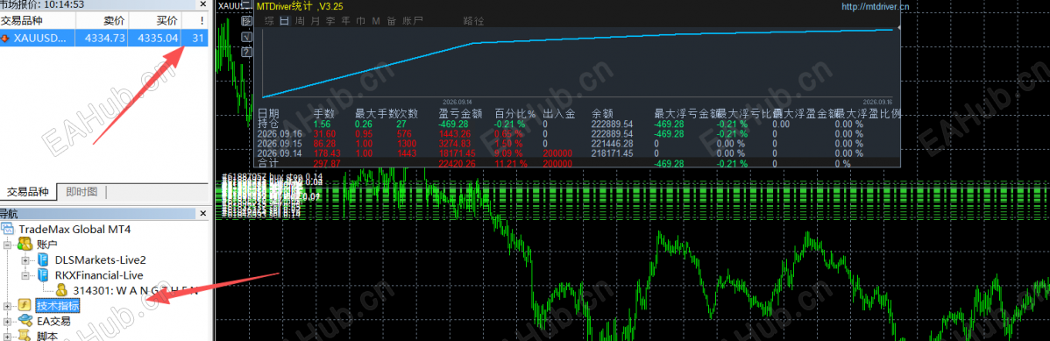Switch to the 即时图 tick chart tab

point(82,192)
